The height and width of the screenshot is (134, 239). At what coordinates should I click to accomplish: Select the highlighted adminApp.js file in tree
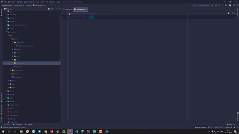click(32, 63)
